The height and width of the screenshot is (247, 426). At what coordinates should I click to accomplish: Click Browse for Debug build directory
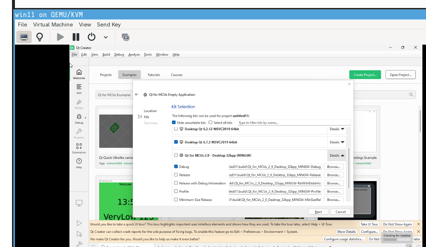(333, 167)
